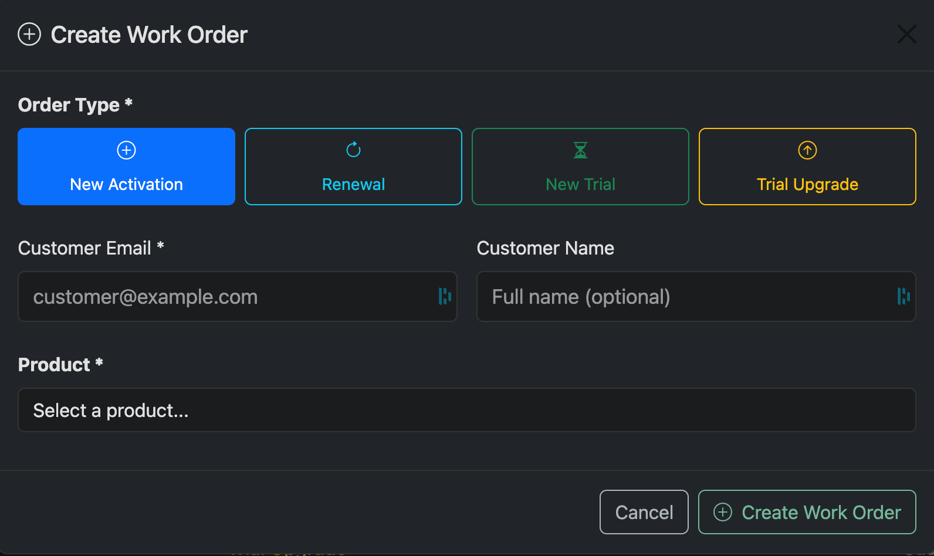
Task: Select the Renewal order type
Action: (353, 167)
